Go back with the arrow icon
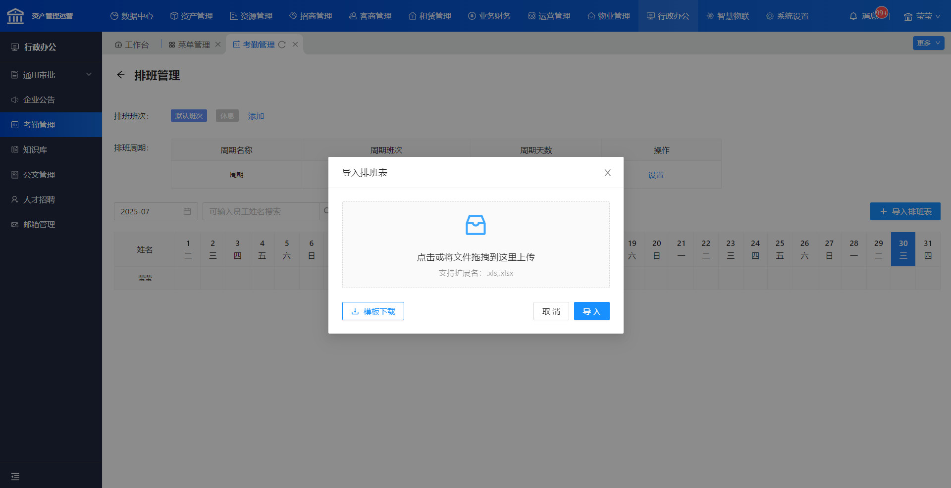 tap(120, 75)
